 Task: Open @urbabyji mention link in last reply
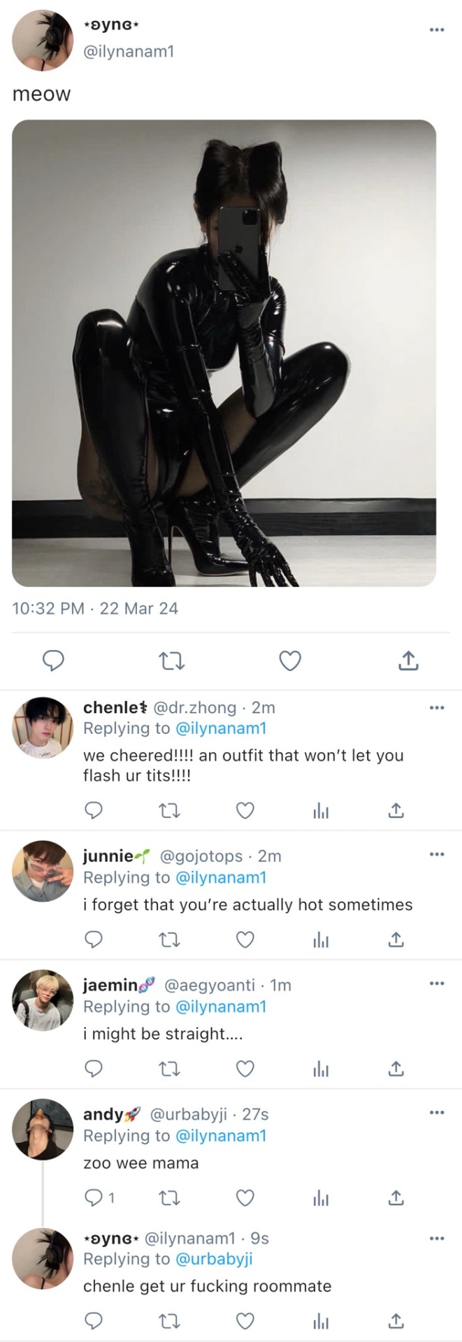click(213, 1259)
